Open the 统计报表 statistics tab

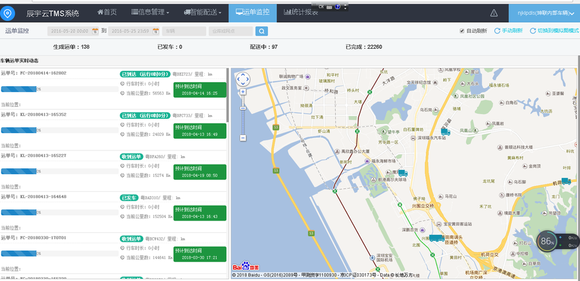point(301,12)
